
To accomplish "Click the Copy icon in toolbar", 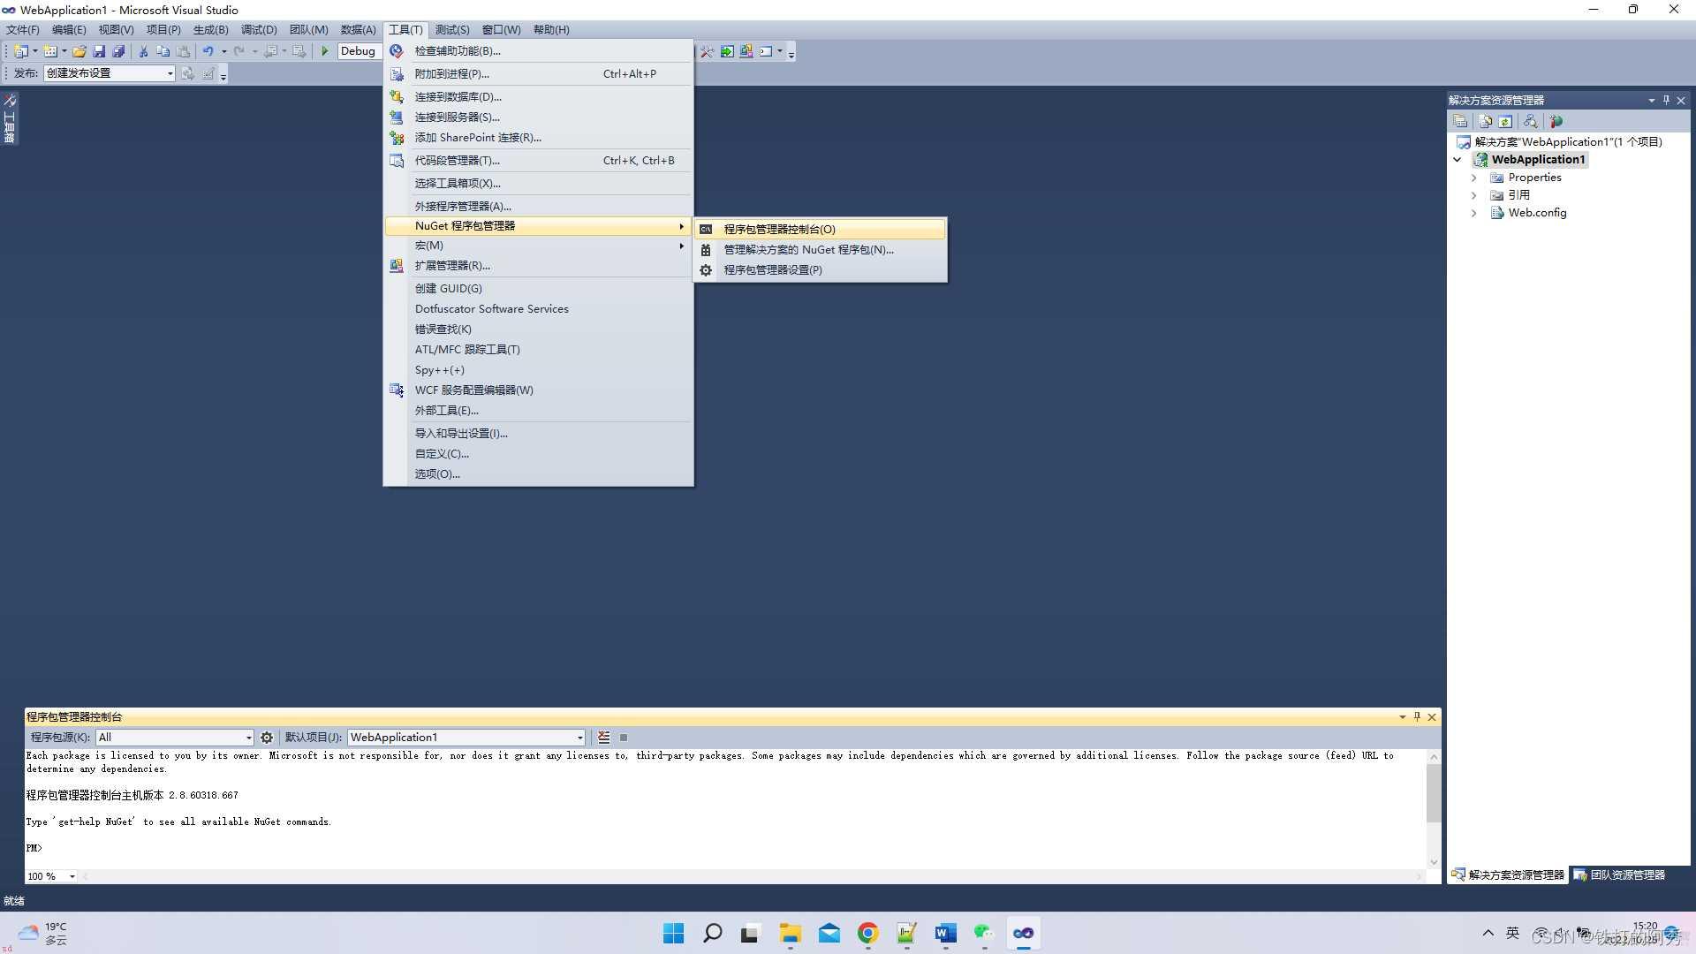I will click(x=163, y=51).
